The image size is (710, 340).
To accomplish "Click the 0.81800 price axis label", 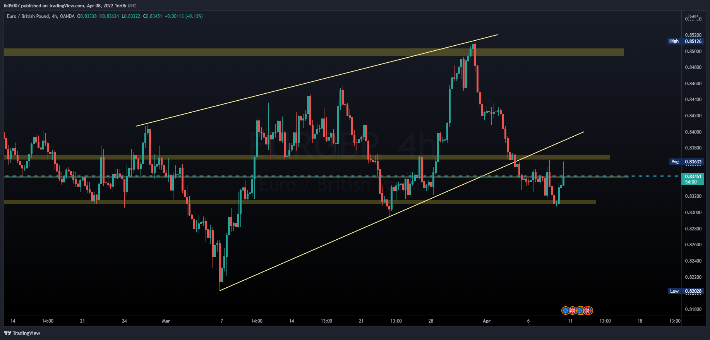I will click(x=693, y=309).
